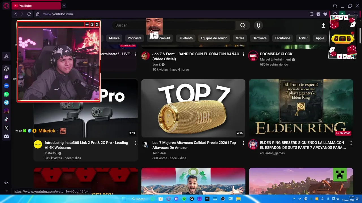Filter by the ASMR chip

point(303,38)
